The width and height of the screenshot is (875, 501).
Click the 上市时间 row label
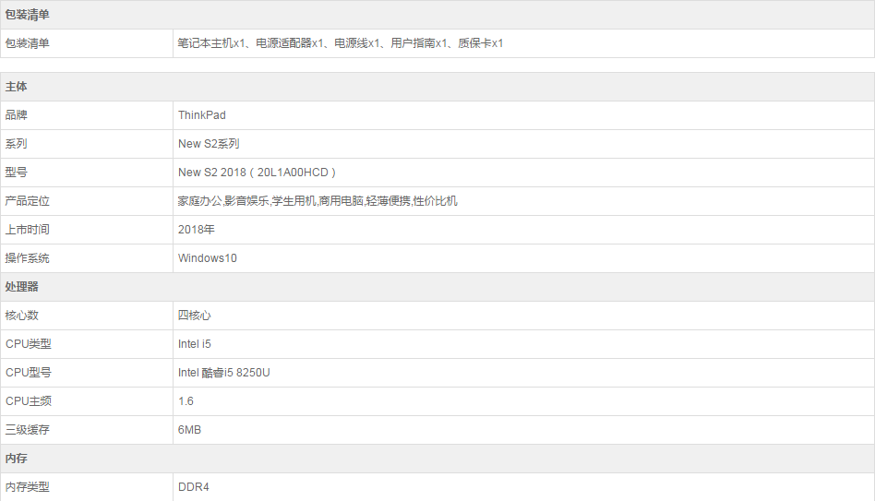(27, 230)
